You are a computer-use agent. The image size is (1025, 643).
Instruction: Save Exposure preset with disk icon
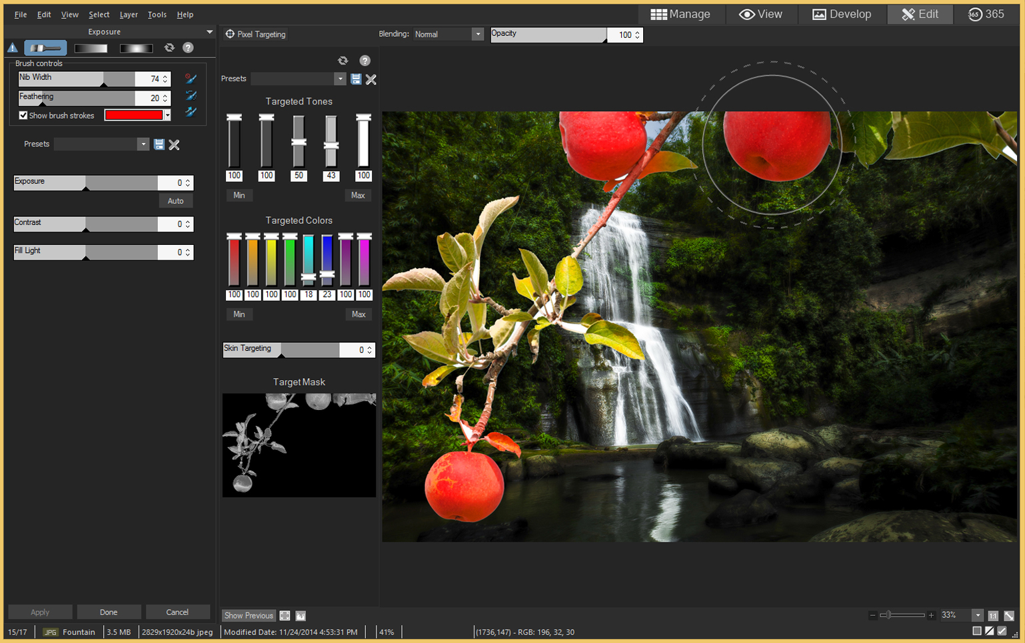pyautogui.click(x=159, y=144)
